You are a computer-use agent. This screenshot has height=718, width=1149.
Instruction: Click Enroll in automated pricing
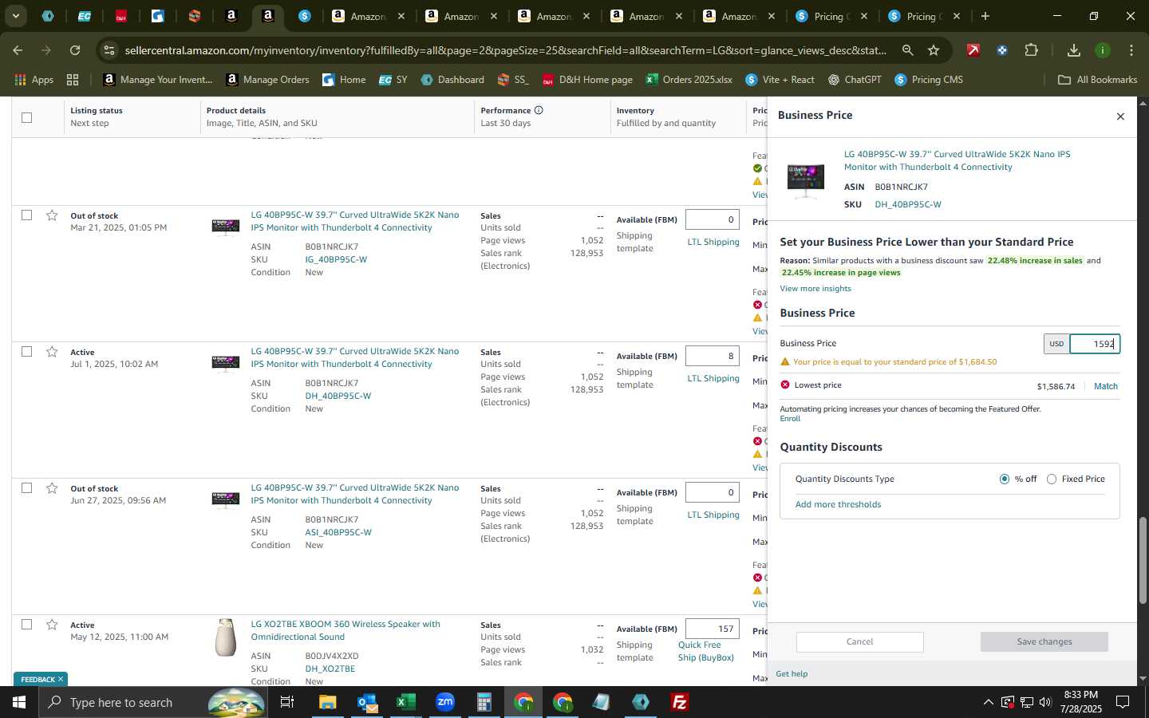790,419
